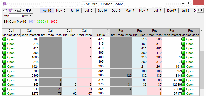The width and height of the screenshot is (206, 96).
Task: Click green put market mode icon for strike 390
Action: 183,66
